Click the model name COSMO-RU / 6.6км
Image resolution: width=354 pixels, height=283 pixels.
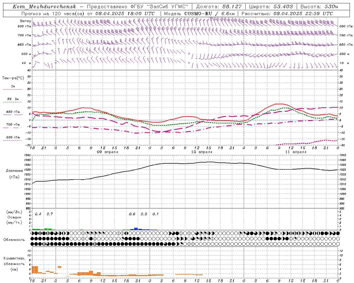tap(209, 14)
